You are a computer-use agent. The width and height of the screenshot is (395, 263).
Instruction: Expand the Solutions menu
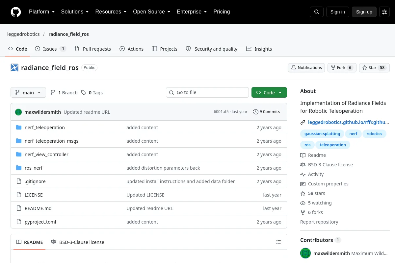pos(75,12)
